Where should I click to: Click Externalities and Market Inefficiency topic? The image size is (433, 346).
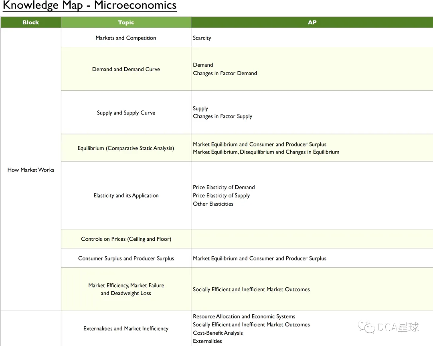pos(126,328)
